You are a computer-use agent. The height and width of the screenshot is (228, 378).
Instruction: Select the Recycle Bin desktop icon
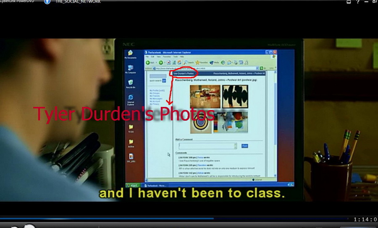tap(131, 84)
